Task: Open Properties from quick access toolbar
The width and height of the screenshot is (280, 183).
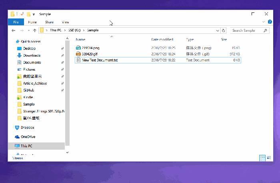Action: [x=22, y=14]
